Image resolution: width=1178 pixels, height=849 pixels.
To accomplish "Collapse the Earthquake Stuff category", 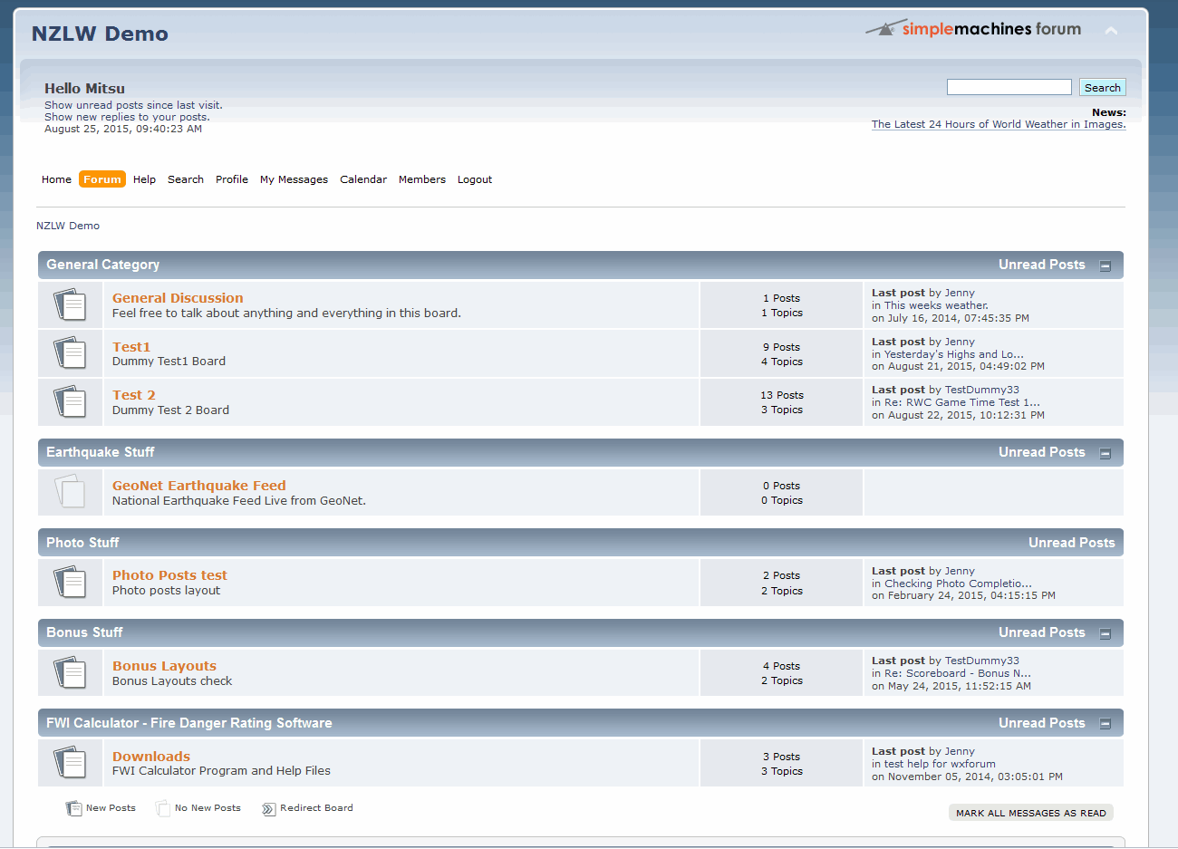I will [x=1105, y=453].
